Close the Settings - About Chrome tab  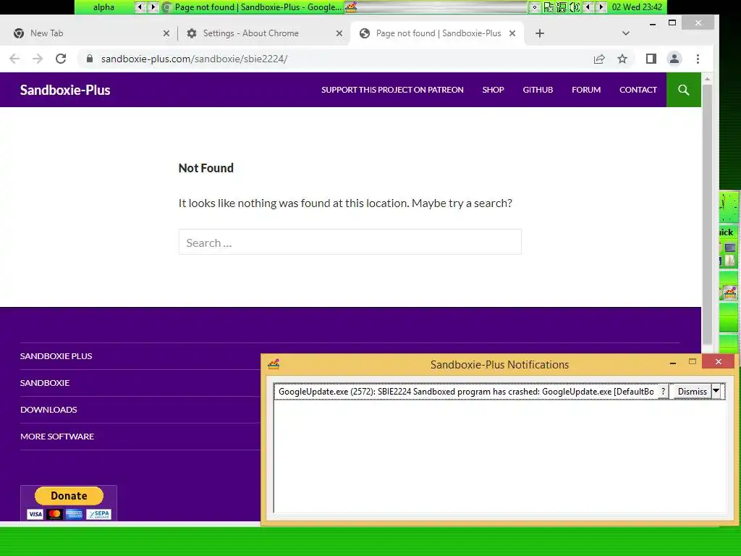[339, 33]
